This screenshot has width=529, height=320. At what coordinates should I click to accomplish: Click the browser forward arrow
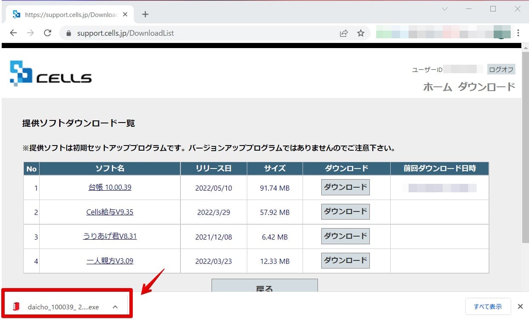30,33
